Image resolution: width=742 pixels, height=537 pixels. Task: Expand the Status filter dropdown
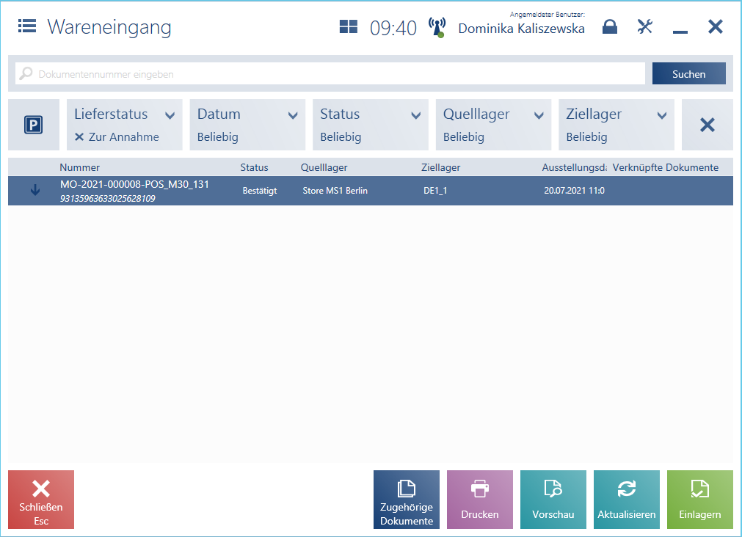coord(415,115)
